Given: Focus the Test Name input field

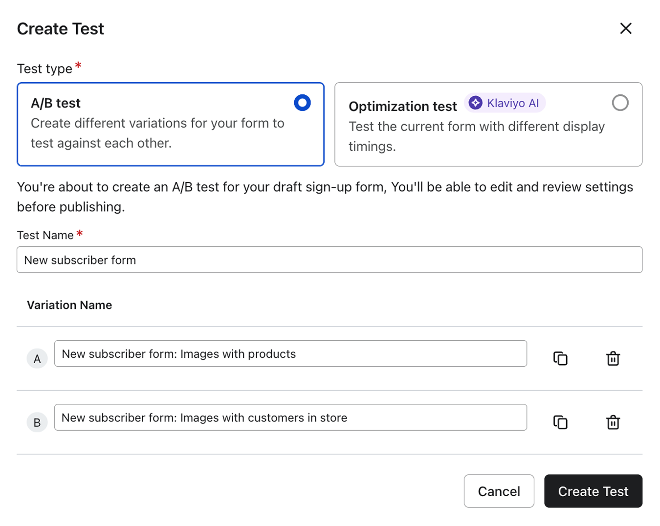Looking at the screenshot, I should [329, 260].
